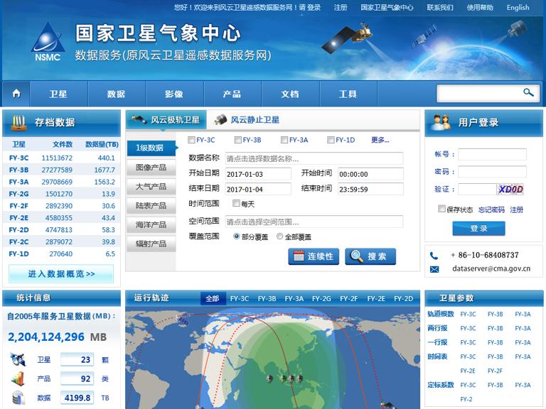The width and height of the screenshot is (546, 409).
Task: Check the FY-3A satellite checkbox
Action: (284, 140)
